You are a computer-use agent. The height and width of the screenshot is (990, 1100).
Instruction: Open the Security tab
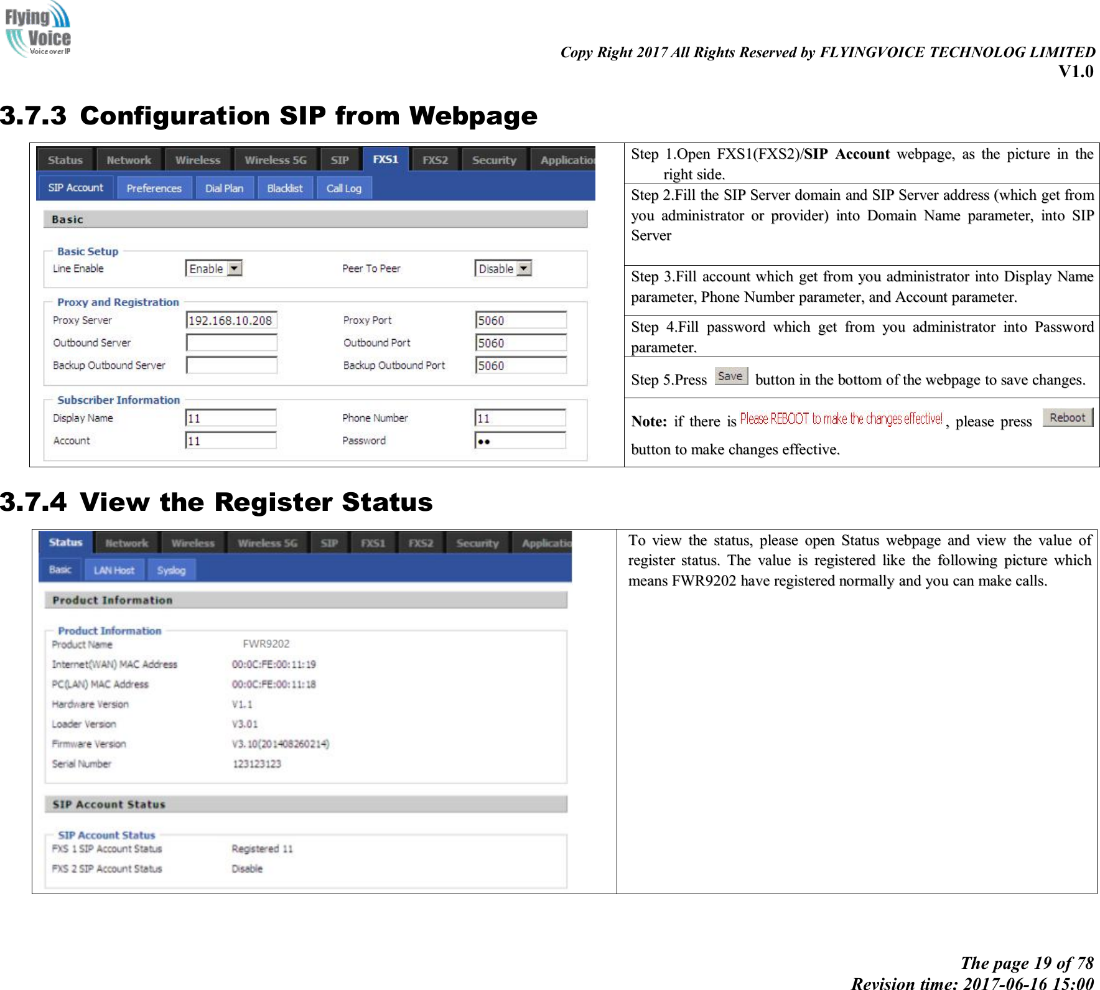click(495, 159)
